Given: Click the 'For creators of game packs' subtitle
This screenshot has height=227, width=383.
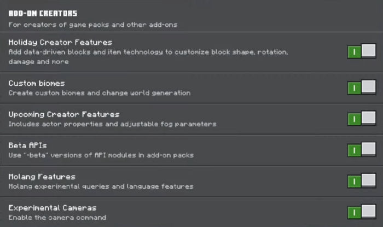Looking at the screenshot, I should click(92, 25).
